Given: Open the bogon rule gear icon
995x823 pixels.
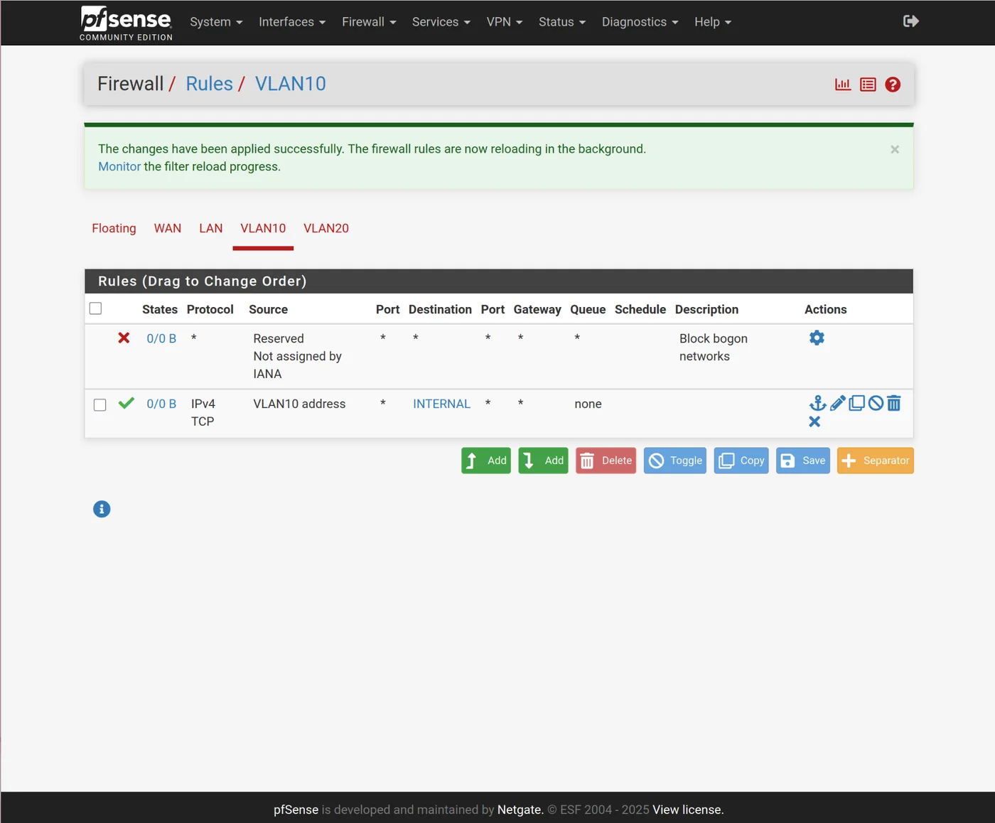Looking at the screenshot, I should pyautogui.click(x=816, y=338).
